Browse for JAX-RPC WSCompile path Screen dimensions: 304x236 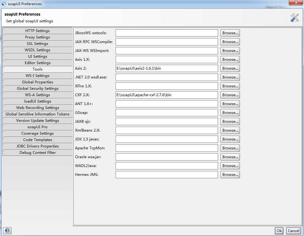[230, 42]
